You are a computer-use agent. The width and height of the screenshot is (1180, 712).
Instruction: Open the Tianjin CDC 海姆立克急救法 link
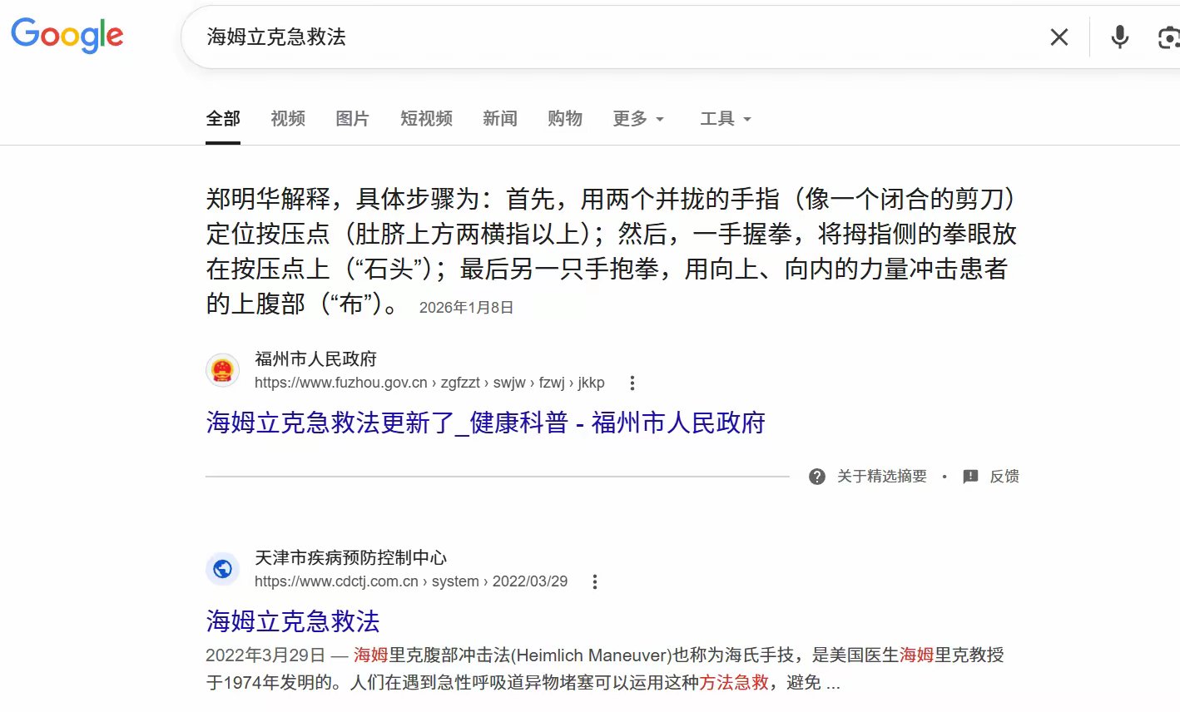293,621
